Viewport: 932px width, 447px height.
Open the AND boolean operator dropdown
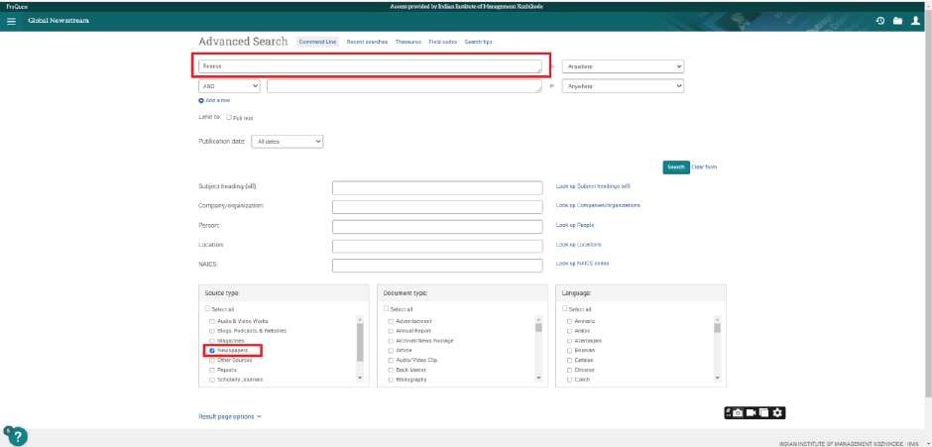(229, 86)
